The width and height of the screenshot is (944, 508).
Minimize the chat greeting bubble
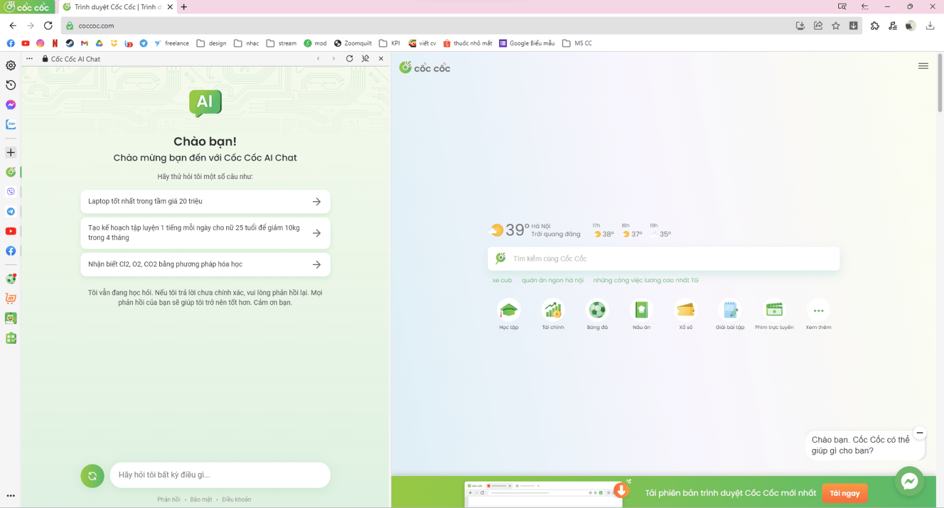[x=919, y=433]
